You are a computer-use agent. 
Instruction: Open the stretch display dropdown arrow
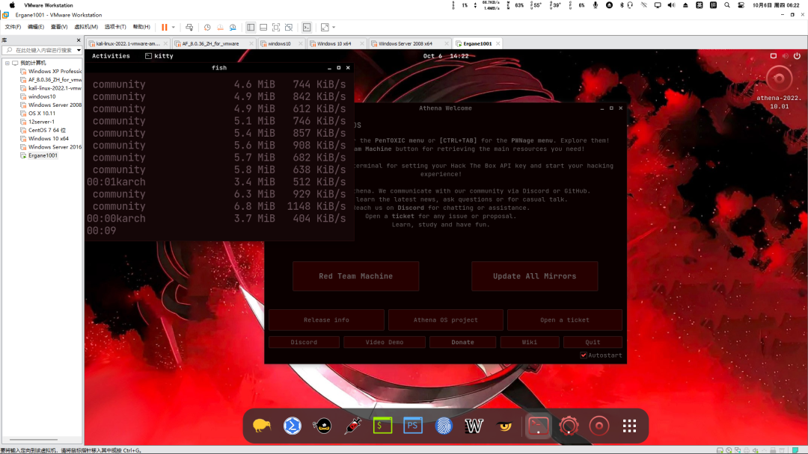(334, 27)
